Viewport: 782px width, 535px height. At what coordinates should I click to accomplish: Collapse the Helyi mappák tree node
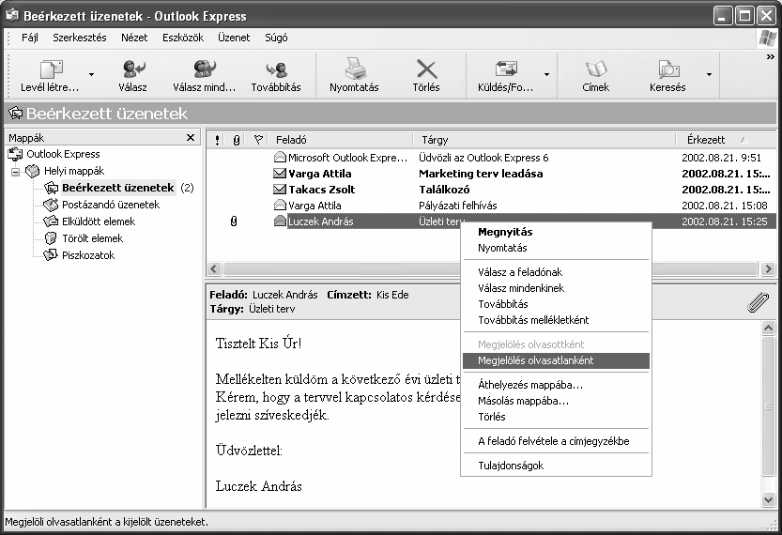(x=15, y=172)
